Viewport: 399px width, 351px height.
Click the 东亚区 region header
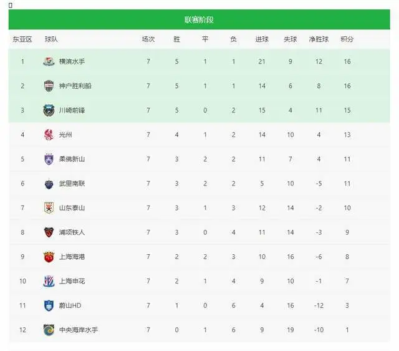22,39
